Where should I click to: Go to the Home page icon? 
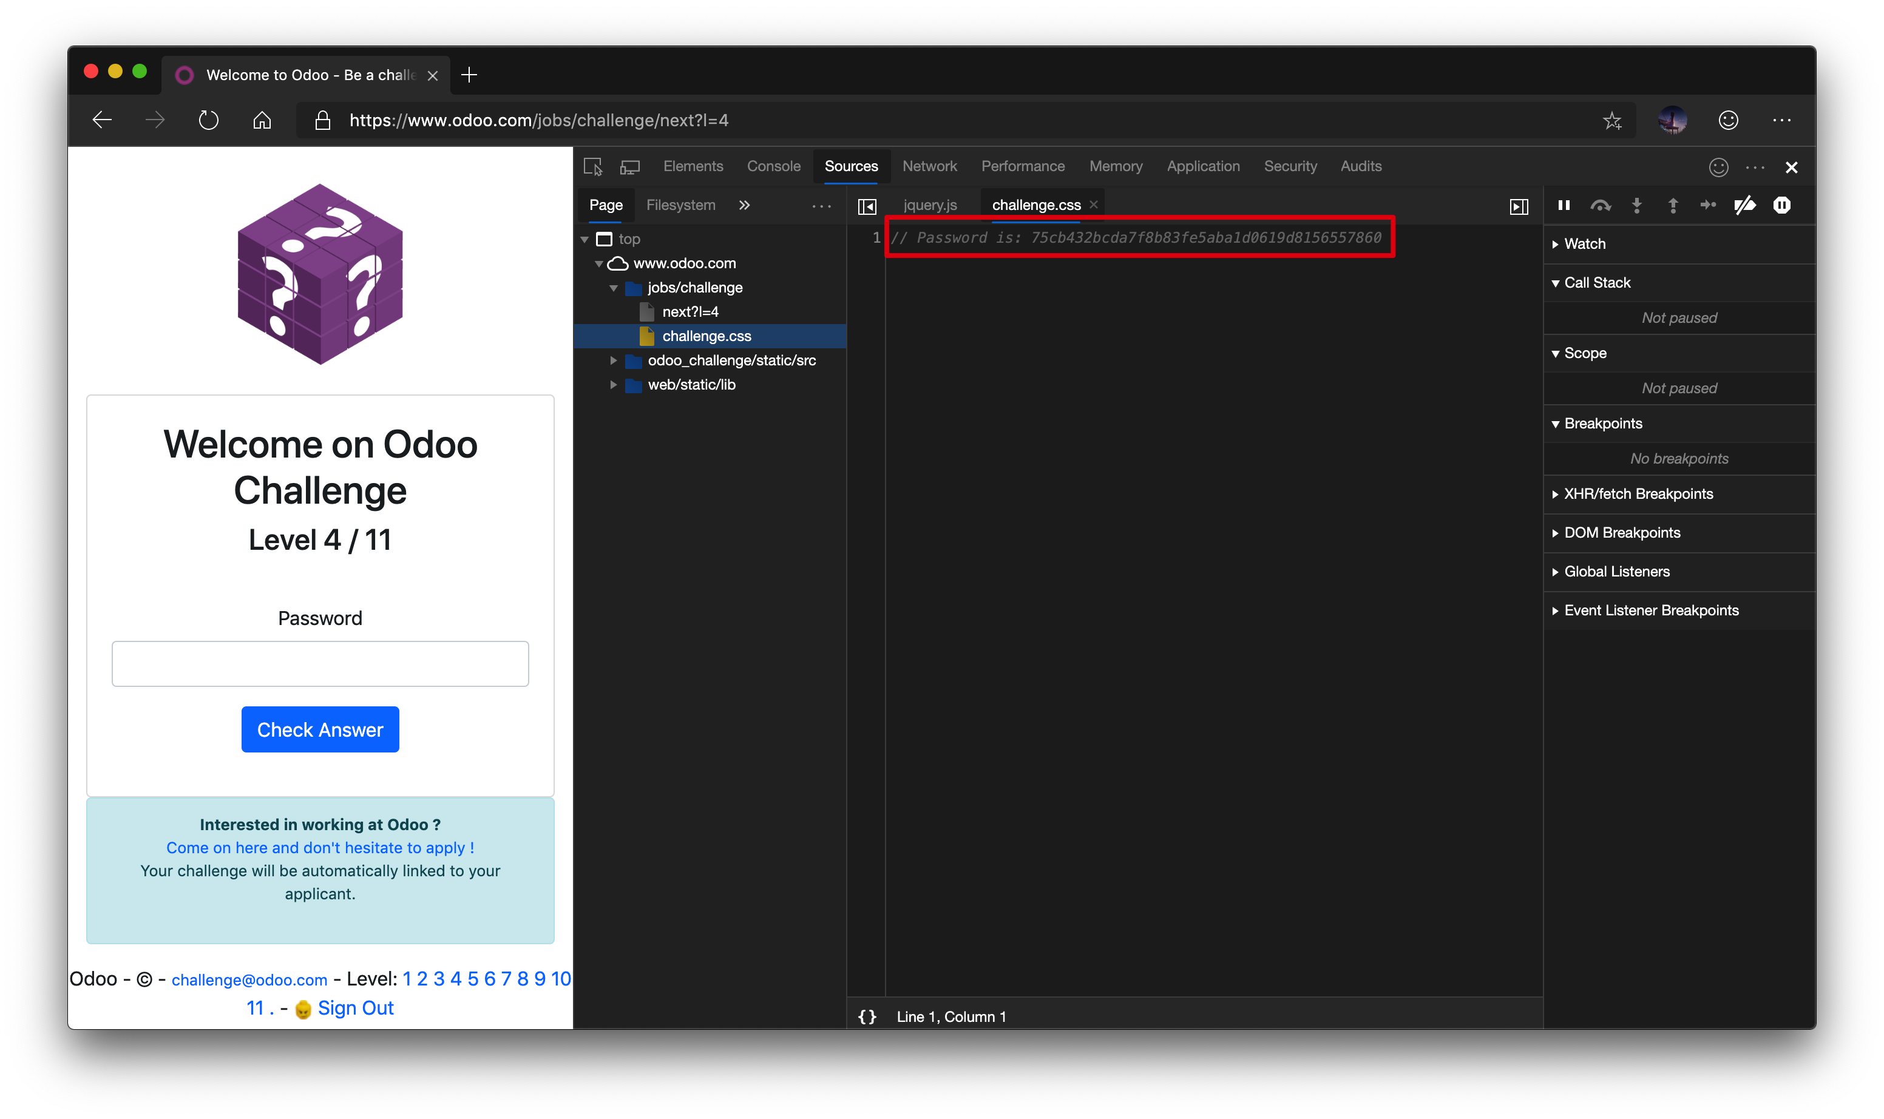[x=262, y=120]
